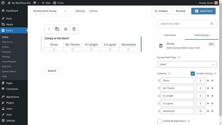Screen dimensions: 222x125
Task: Toggle the Enable Scoring checkbox
Action: 193,74
